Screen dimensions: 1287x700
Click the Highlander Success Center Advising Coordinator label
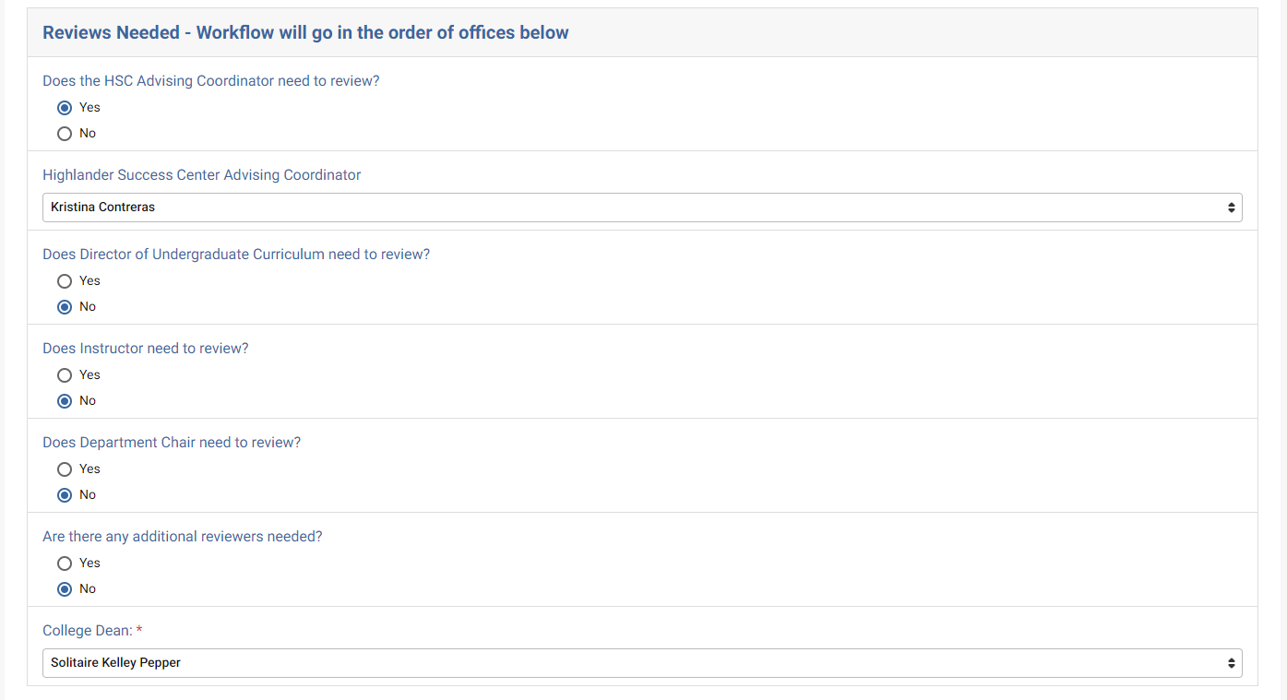click(202, 175)
